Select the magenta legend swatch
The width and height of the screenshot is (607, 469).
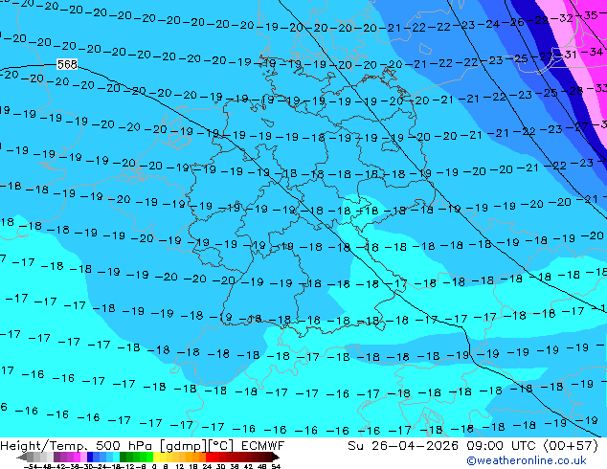tap(77, 457)
